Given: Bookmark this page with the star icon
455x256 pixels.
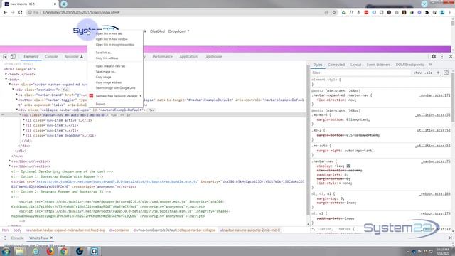Looking at the screenshot, I should 334,13.
